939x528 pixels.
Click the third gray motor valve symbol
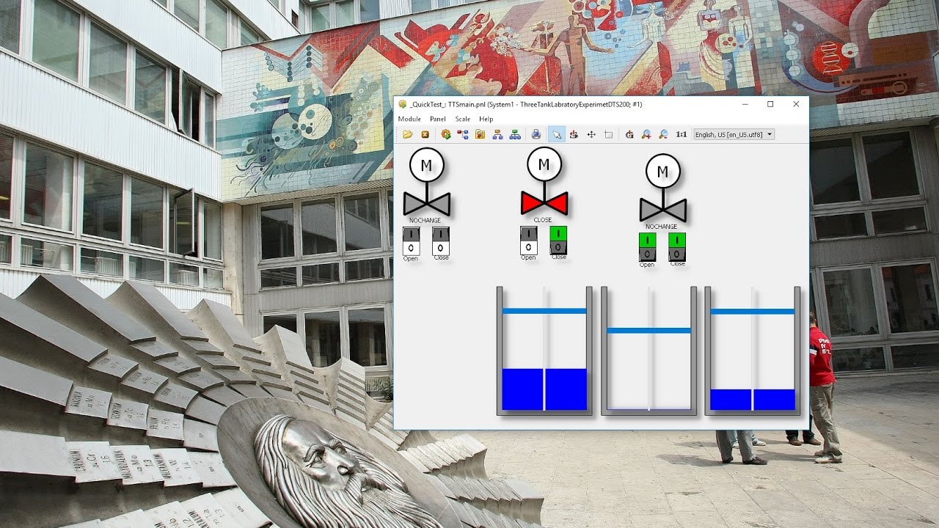662,188
